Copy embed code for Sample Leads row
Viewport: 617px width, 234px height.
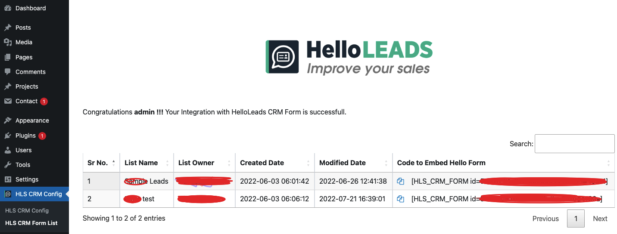(x=401, y=182)
